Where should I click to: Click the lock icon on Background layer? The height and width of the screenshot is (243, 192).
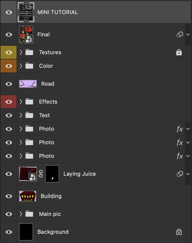(179, 232)
